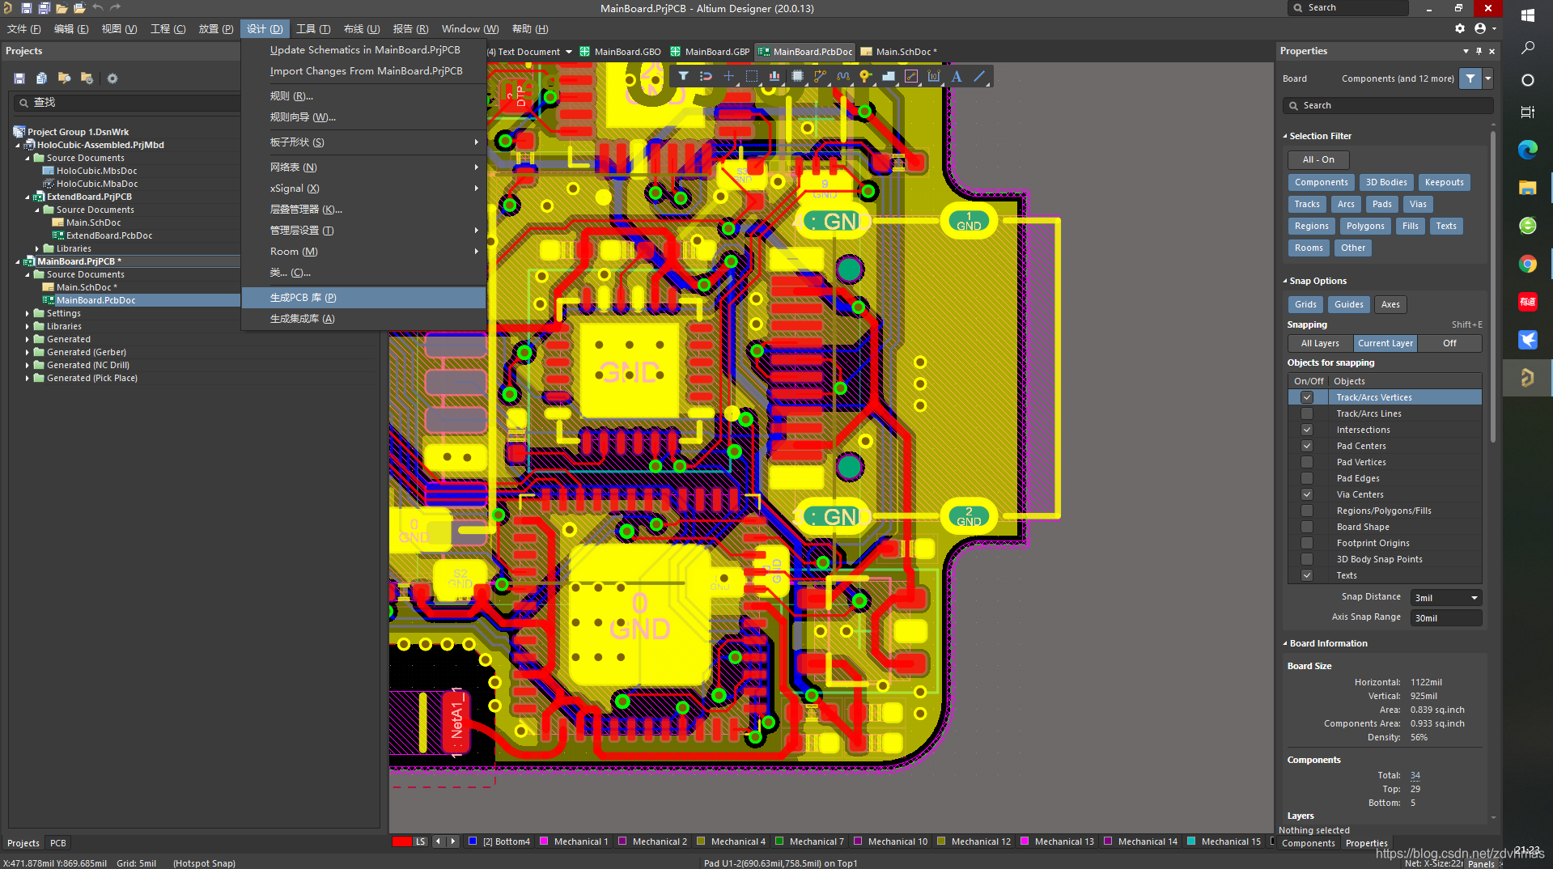Viewport: 1553px width, 869px height.
Task: Select 生成PCB 库 (P) menu entry
Action: [364, 297]
